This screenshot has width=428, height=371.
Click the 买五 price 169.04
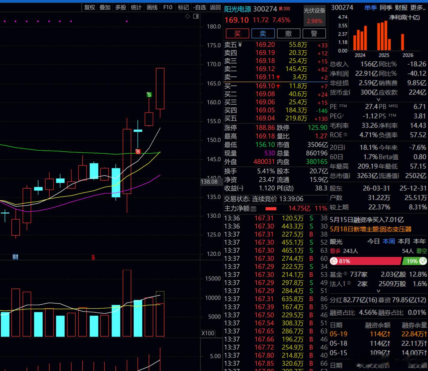tap(265, 118)
